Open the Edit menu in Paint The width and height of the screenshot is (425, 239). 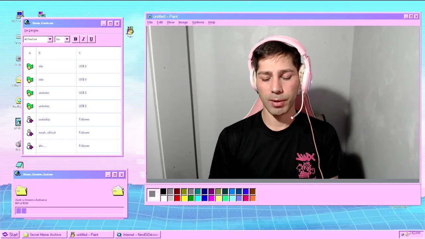click(x=160, y=22)
